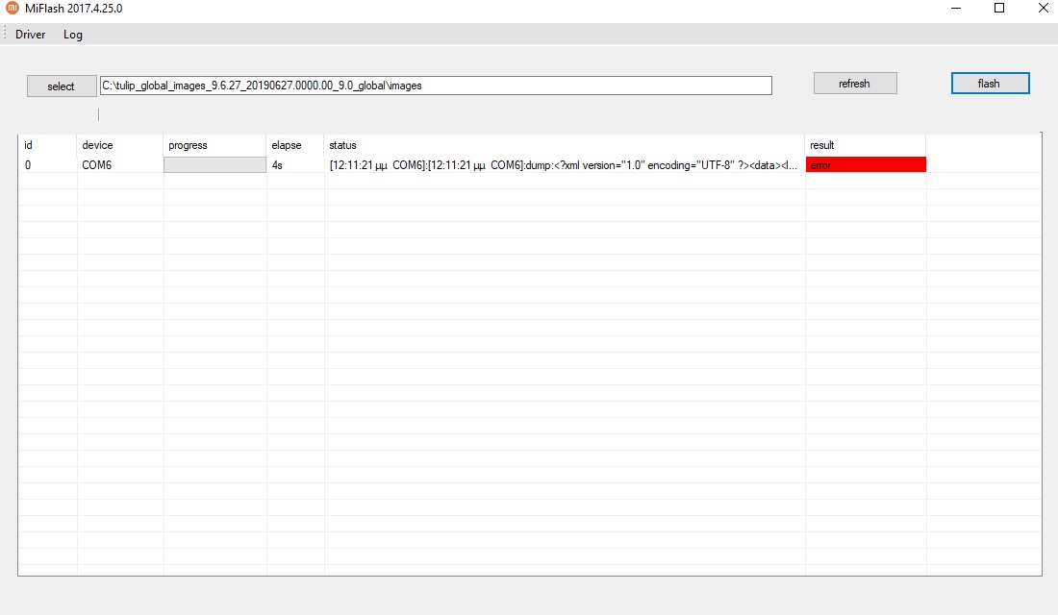
Task: Click the result column header
Action: coord(822,145)
